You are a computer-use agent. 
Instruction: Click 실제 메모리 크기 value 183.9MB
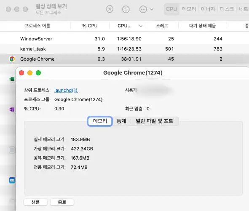tap(80, 139)
